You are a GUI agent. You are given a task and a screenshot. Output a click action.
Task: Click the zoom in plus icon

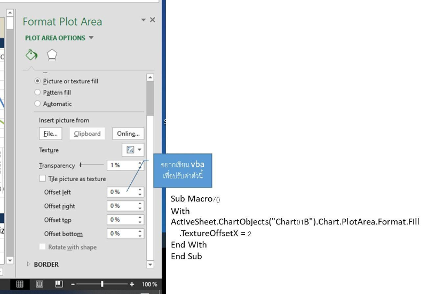coord(132,284)
